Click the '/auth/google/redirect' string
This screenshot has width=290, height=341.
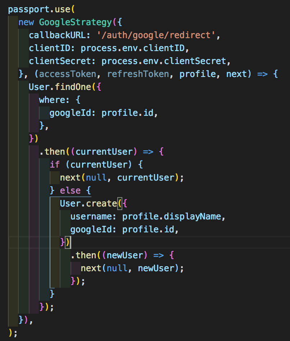tap(156, 35)
